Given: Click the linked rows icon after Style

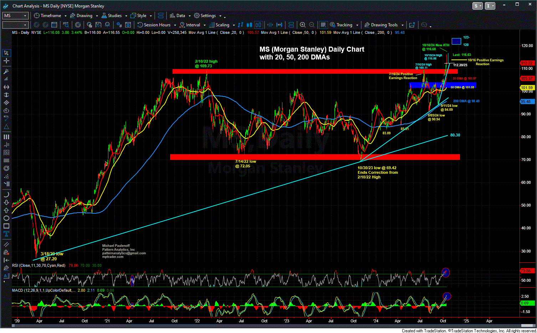Looking at the screenshot, I should point(160,16).
